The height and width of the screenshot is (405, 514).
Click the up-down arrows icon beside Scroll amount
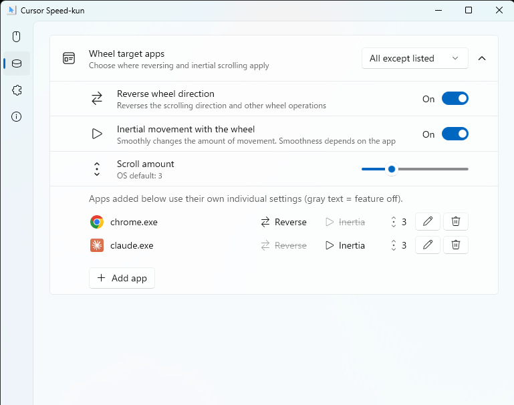click(x=97, y=169)
